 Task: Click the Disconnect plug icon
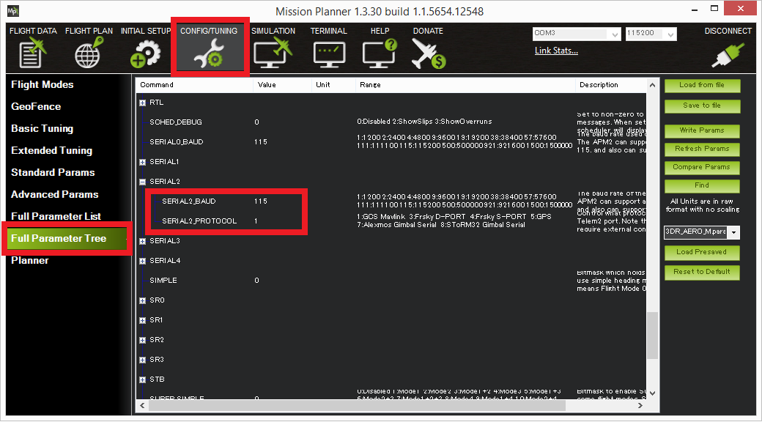[x=728, y=54]
